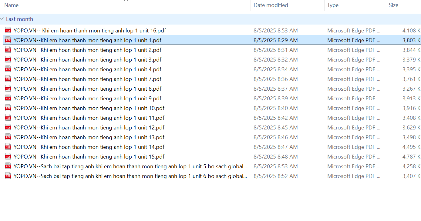Click the PDF icon of unit 10 file
Screen dimensions: 421x221
point(8,108)
